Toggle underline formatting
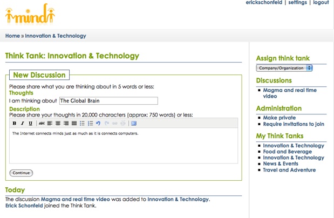 pyautogui.click(x=31, y=124)
